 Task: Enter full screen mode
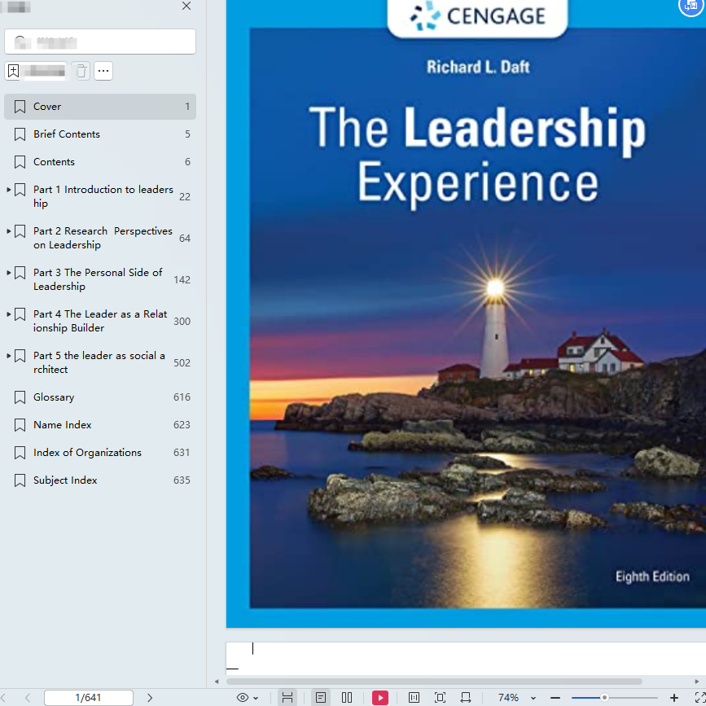(x=700, y=698)
